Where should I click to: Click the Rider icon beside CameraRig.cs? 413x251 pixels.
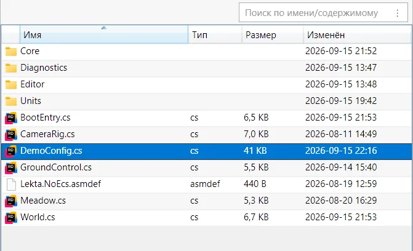[11, 134]
